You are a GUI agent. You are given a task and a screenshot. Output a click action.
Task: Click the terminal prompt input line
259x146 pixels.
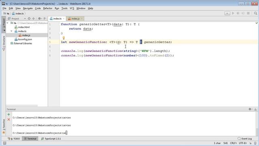pos(40,133)
